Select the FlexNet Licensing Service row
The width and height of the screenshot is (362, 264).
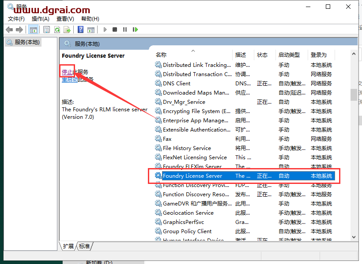pyautogui.click(x=194, y=158)
